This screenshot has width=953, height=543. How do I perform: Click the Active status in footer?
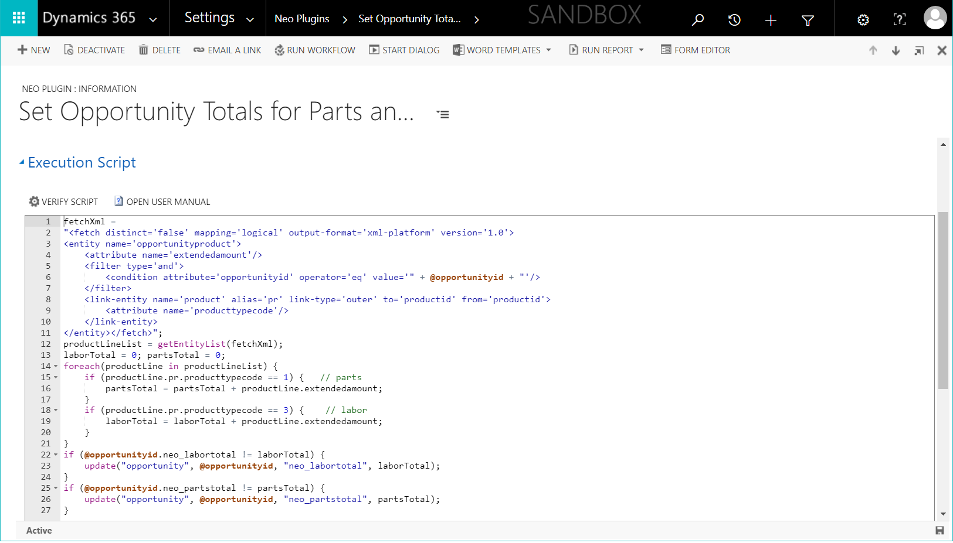click(39, 531)
